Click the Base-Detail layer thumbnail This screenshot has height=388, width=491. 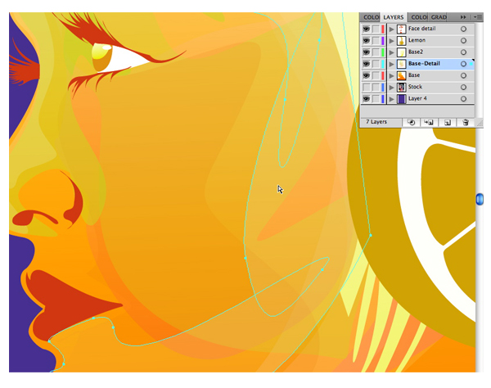click(402, 64)
